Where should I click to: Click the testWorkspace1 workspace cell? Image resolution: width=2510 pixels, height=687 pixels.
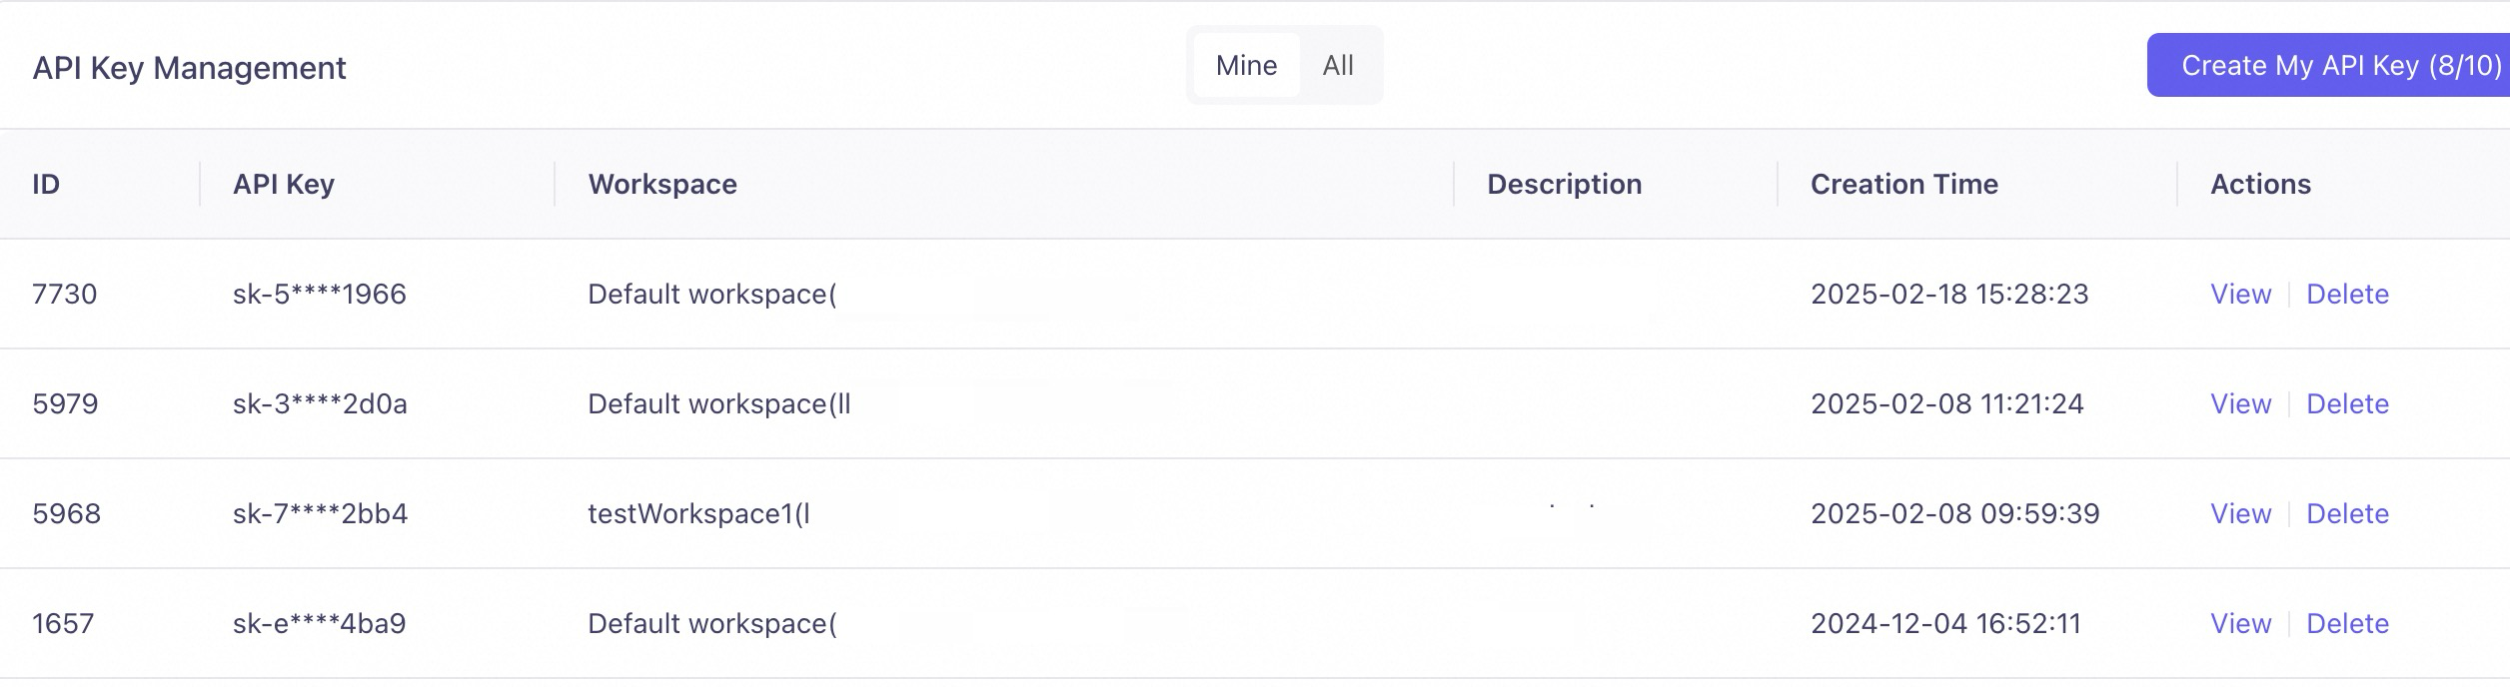[698, 514]
